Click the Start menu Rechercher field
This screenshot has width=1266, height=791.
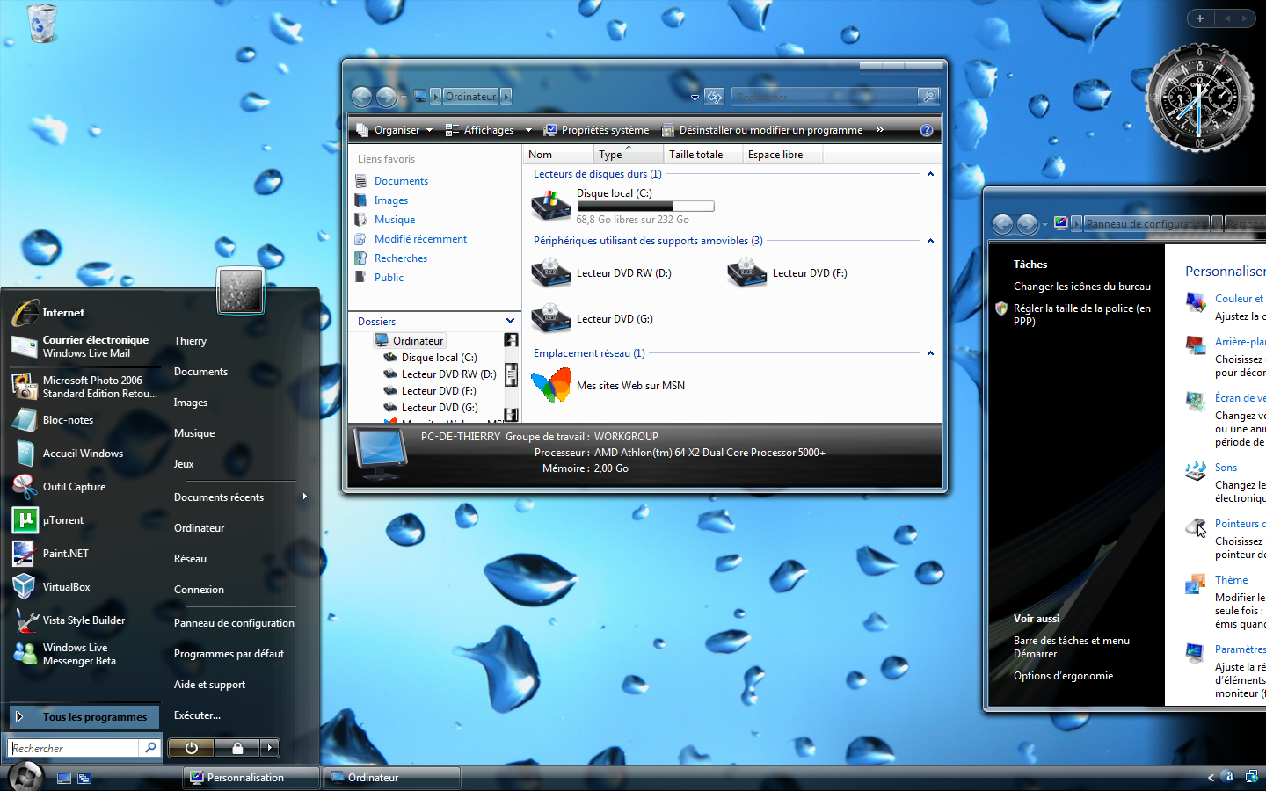point(74,748)
